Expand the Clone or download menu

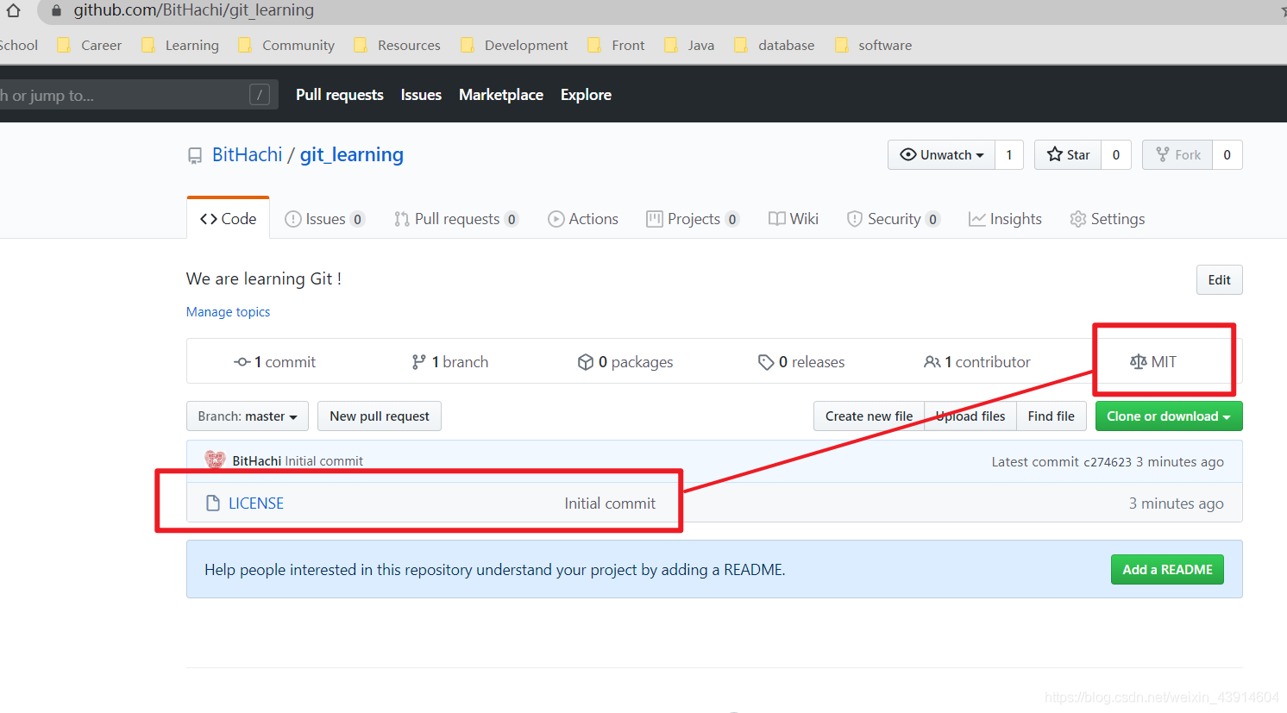click(x=1169, y=416)
